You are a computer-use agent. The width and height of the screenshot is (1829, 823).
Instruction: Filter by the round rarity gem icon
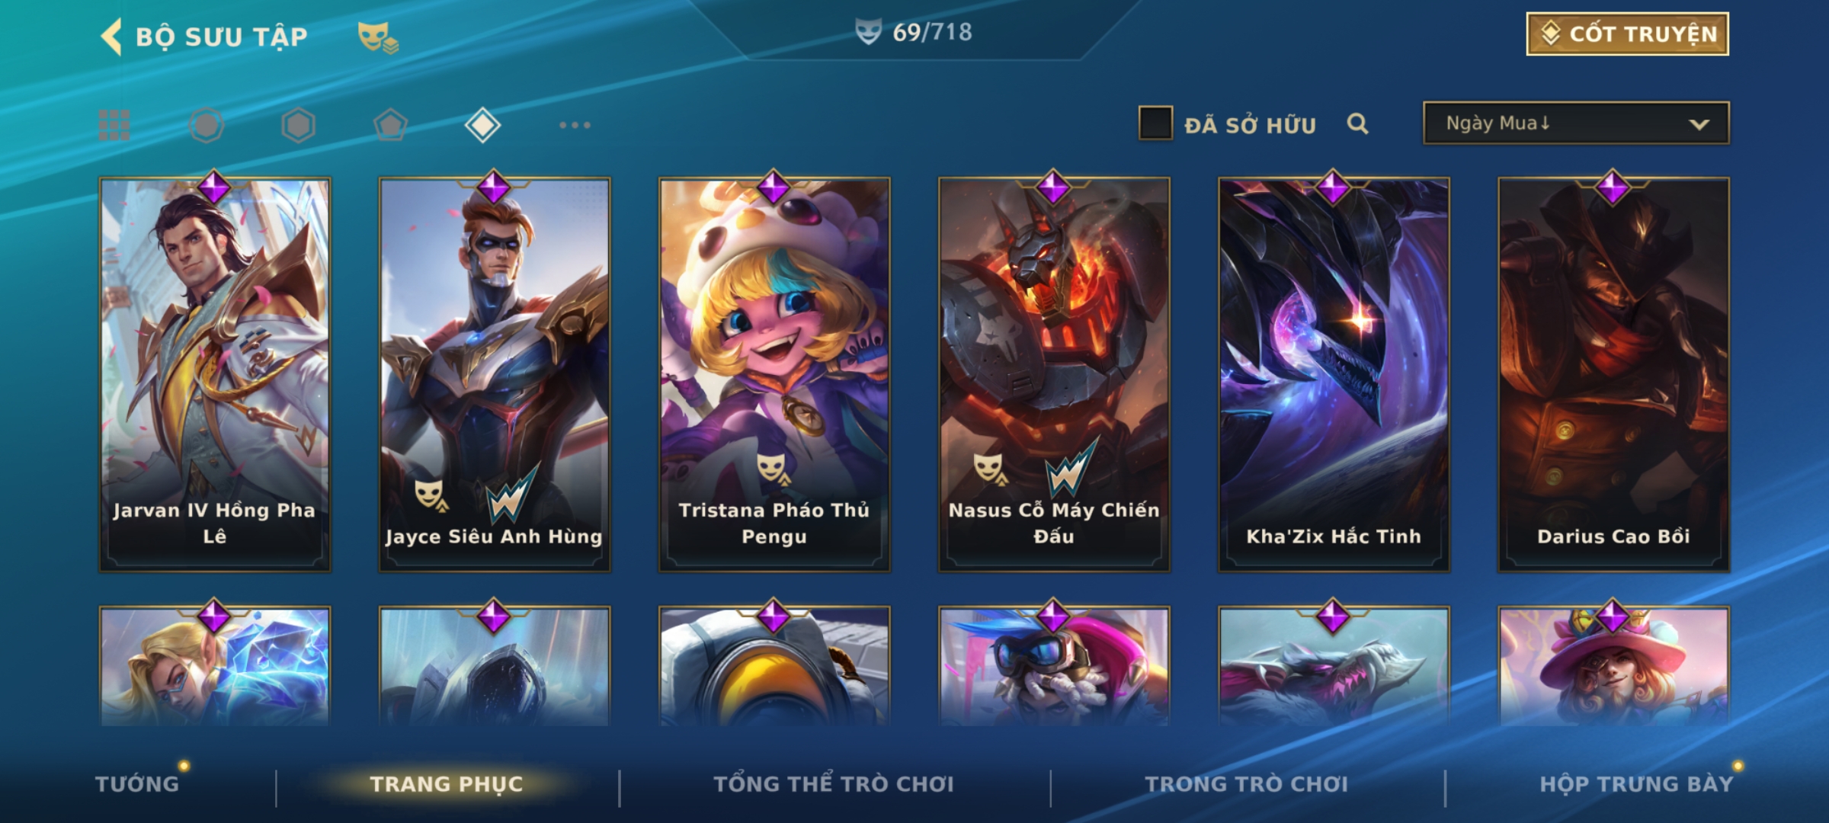pyautogui.click(x=207, y=125)
